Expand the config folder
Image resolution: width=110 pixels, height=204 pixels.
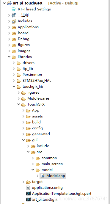point(23,128)
